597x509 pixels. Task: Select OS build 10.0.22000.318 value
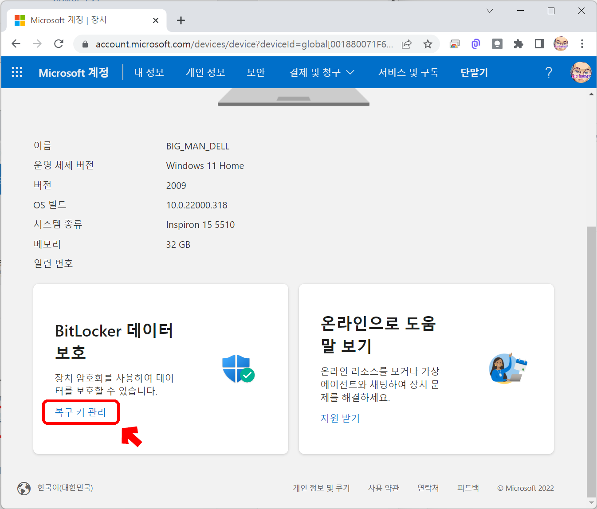tap(196, 205)
